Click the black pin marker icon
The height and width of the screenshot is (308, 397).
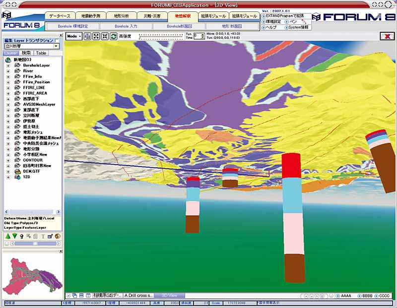click(22, 237)
